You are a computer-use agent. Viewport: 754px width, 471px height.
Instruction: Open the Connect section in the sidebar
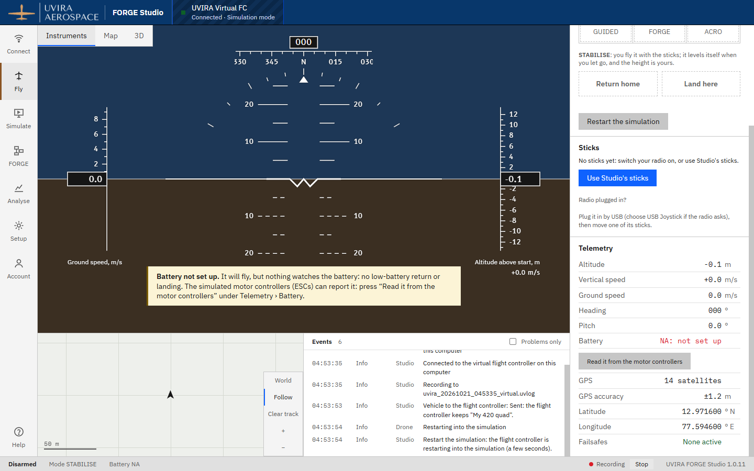pos(19,44)
